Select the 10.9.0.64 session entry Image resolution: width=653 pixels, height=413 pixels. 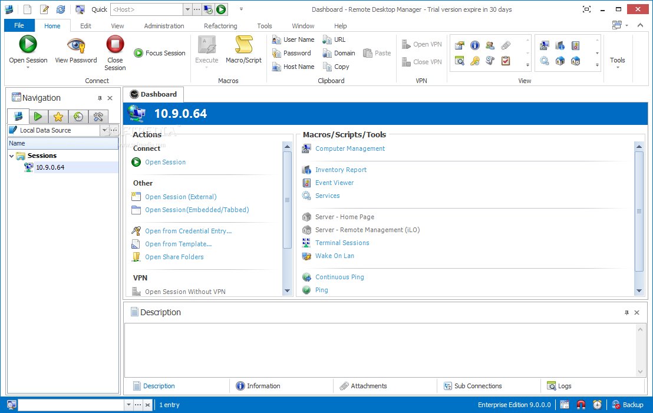pyautogui.click(x=50, y=167)
